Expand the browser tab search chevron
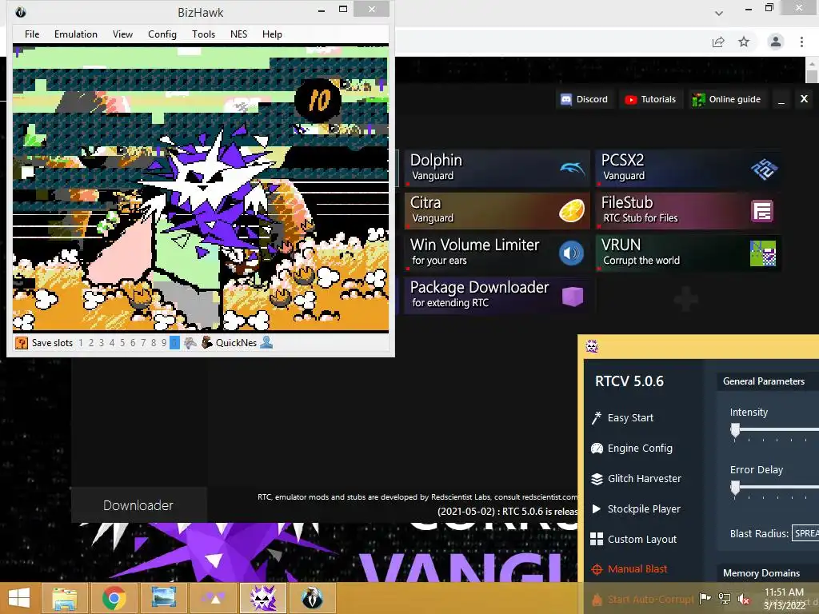 coord(719,13)
